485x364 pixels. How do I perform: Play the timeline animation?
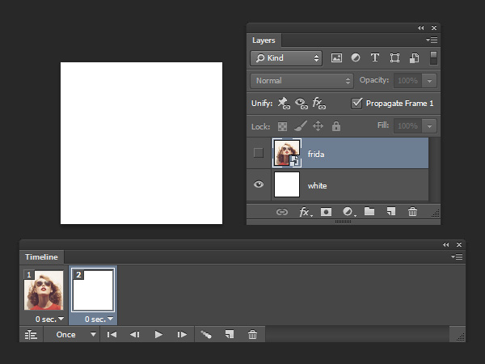pos(158,334)
